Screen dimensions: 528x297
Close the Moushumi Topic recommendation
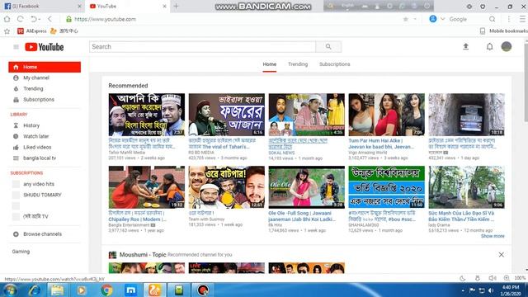click(501, 255)
